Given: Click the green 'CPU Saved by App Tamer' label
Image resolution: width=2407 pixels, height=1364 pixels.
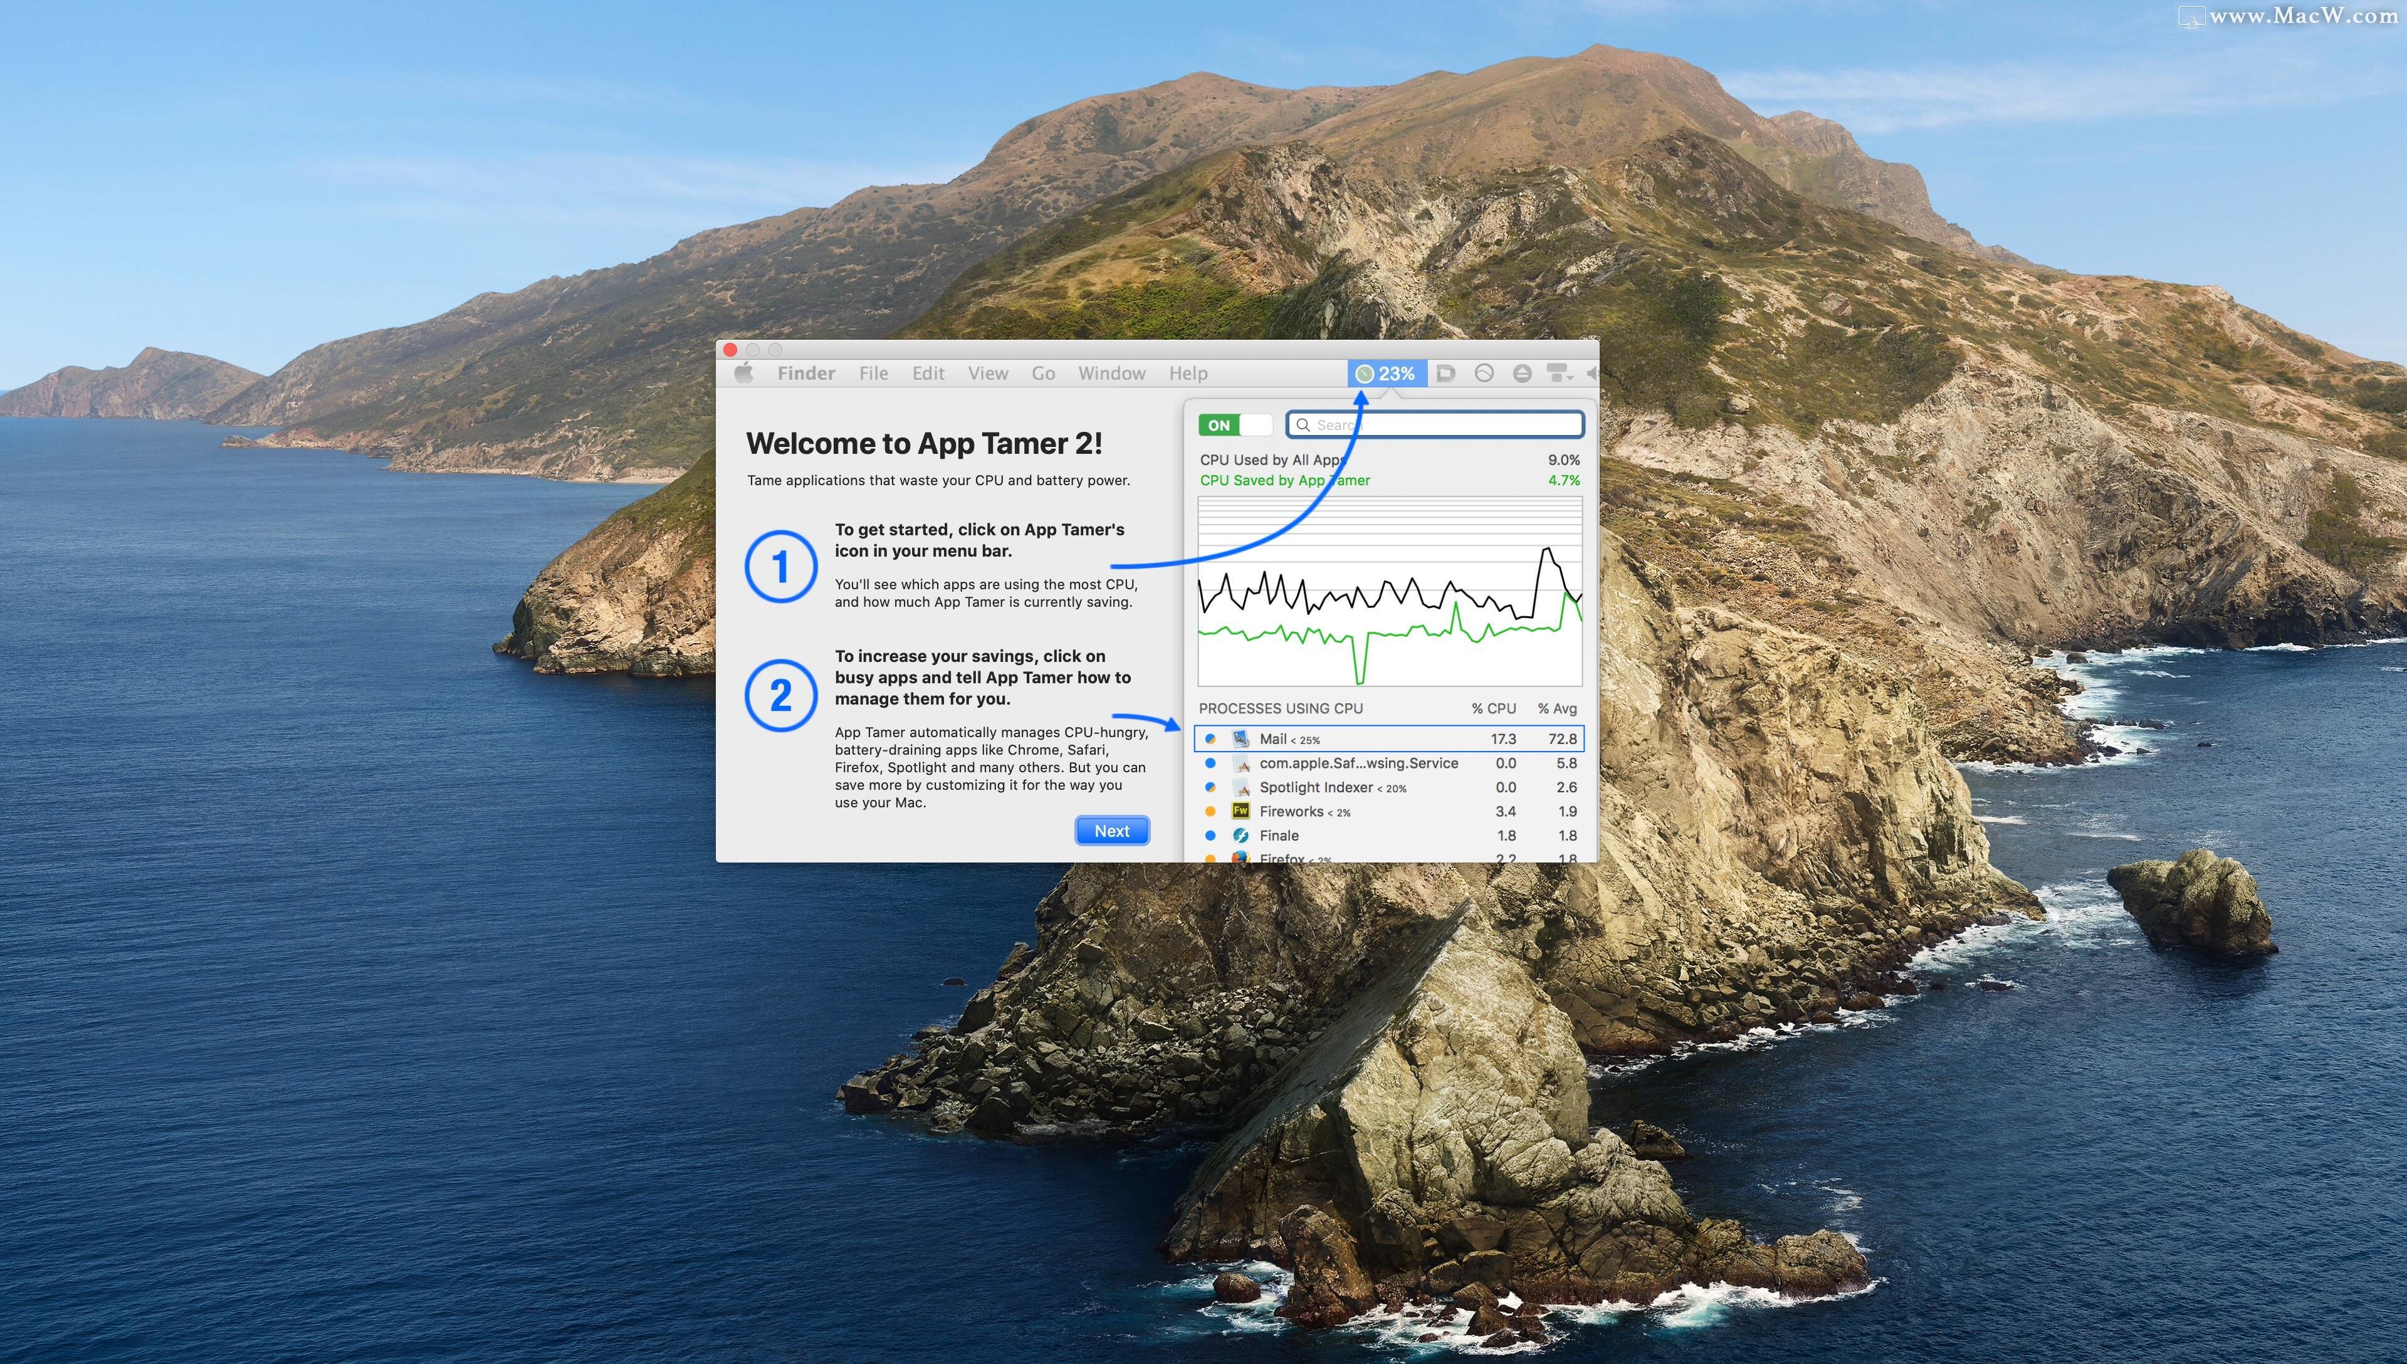Looking at the screenshot, I should point(1285,481).
